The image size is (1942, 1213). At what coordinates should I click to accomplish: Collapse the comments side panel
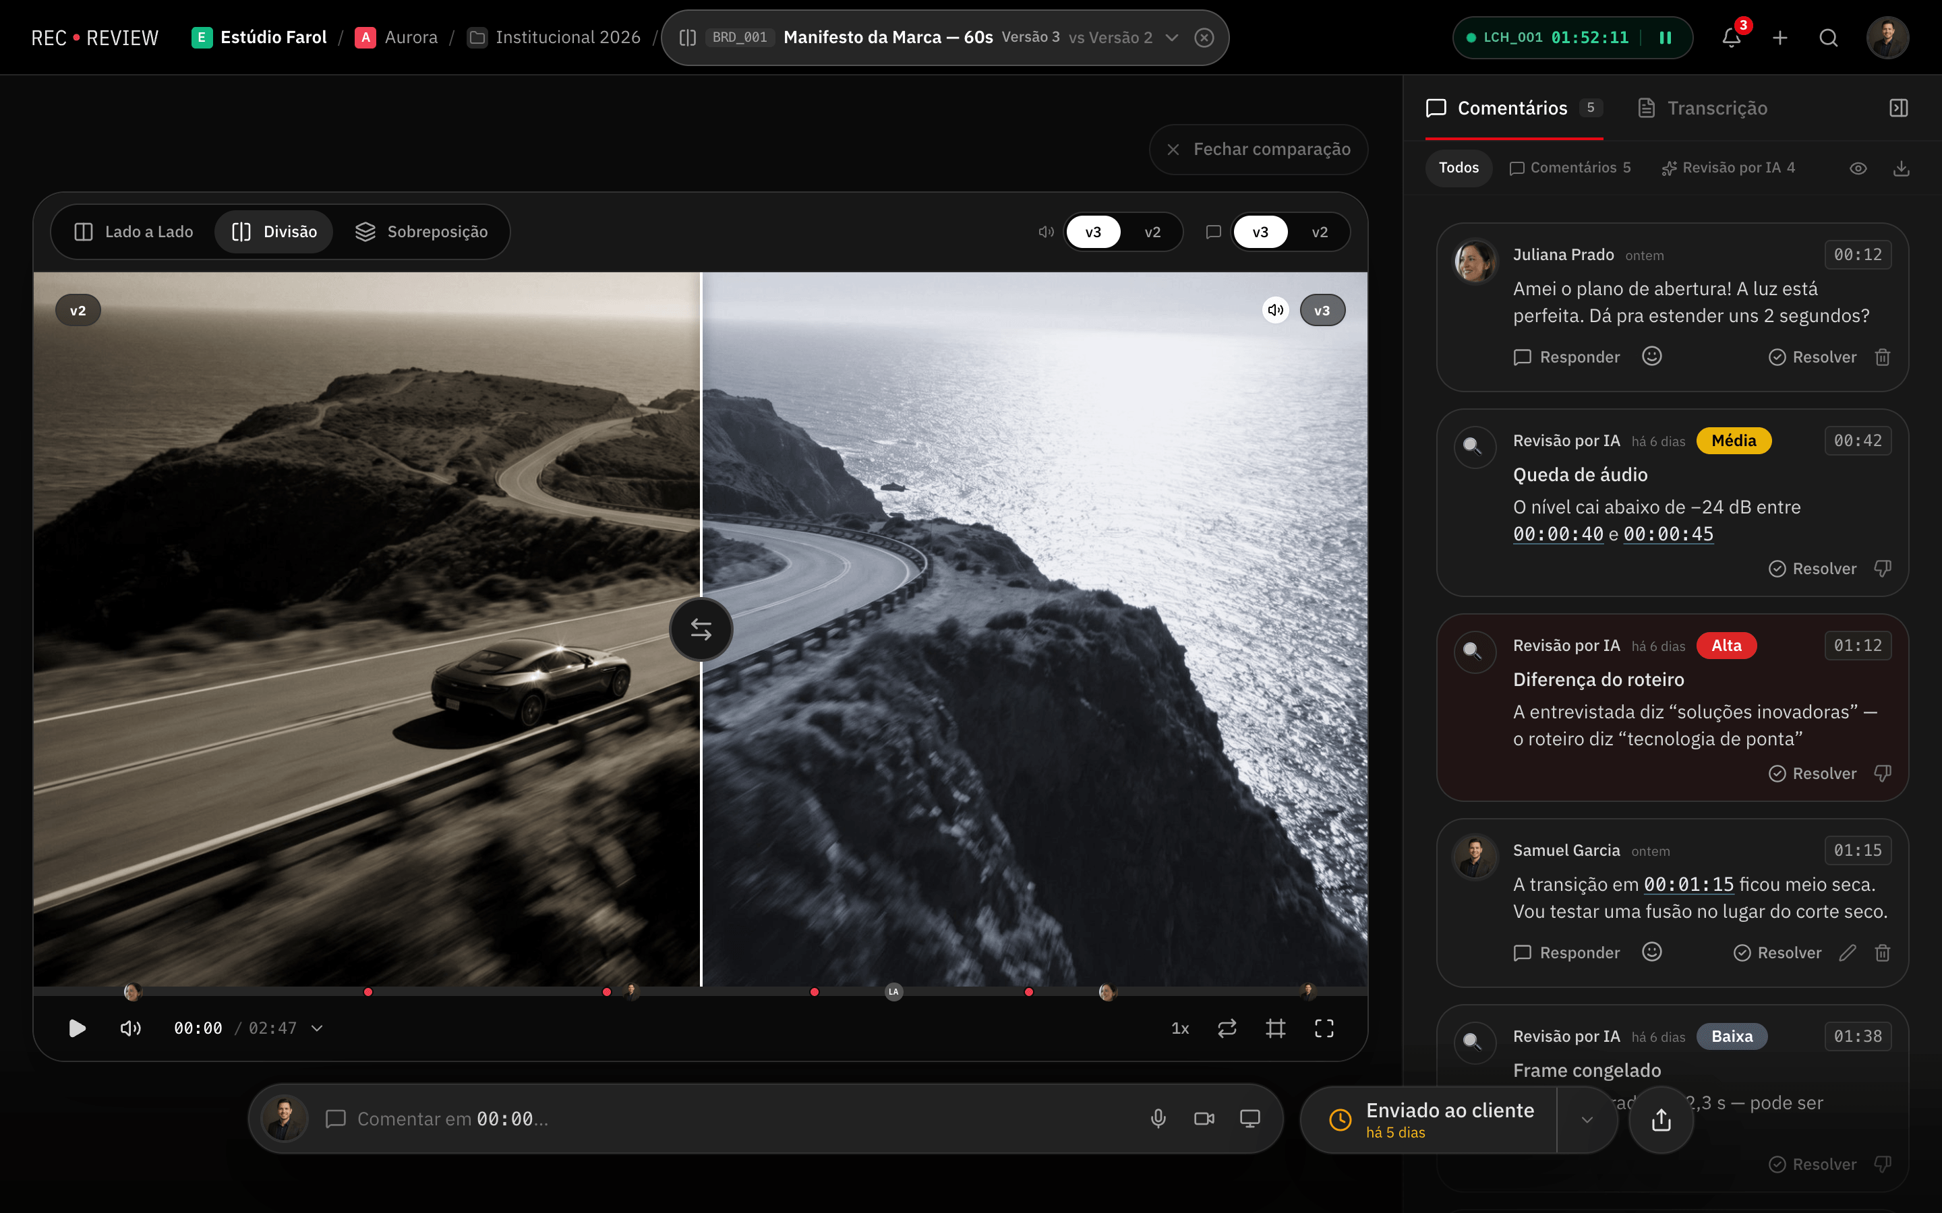1898,108
